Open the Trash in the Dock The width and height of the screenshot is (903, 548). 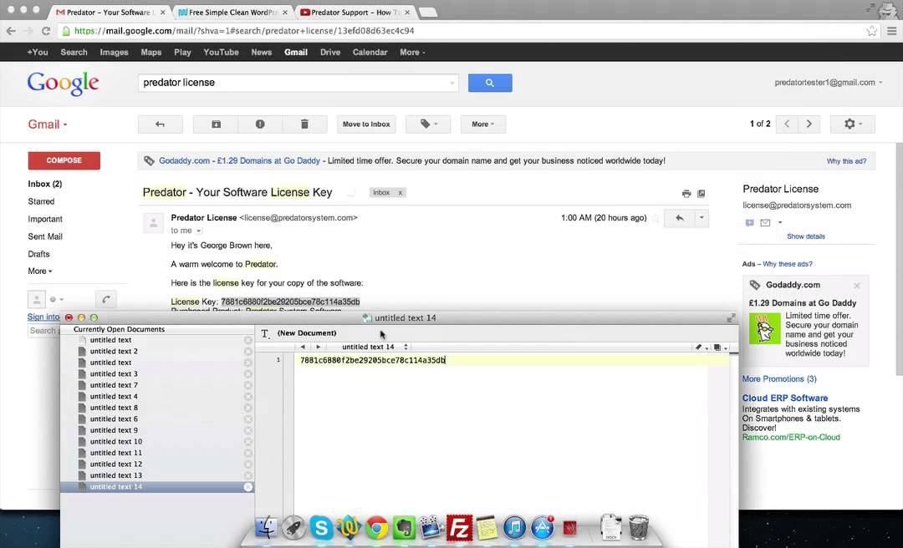click(x=639, y=527)
